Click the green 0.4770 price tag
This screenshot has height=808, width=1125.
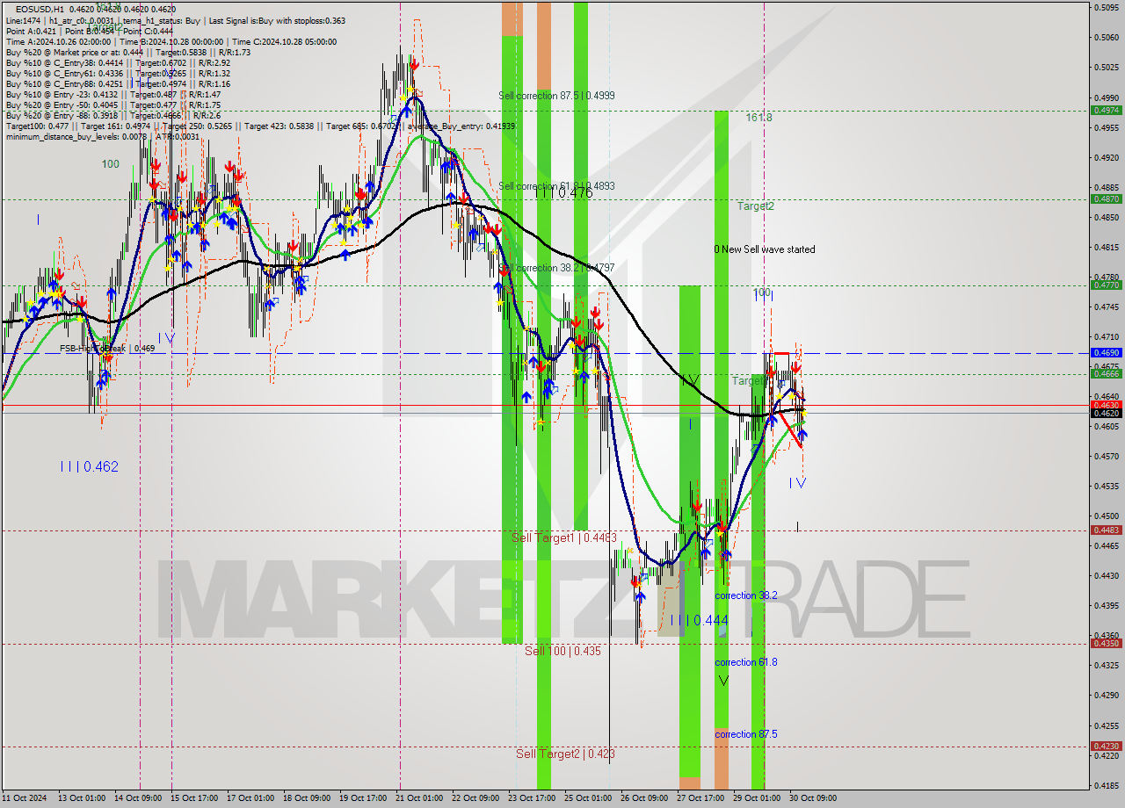1105,285
